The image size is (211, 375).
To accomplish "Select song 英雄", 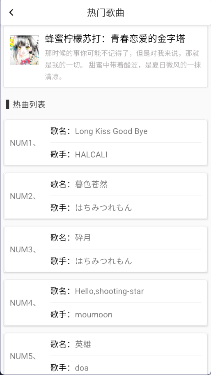I will coord(83,345).
